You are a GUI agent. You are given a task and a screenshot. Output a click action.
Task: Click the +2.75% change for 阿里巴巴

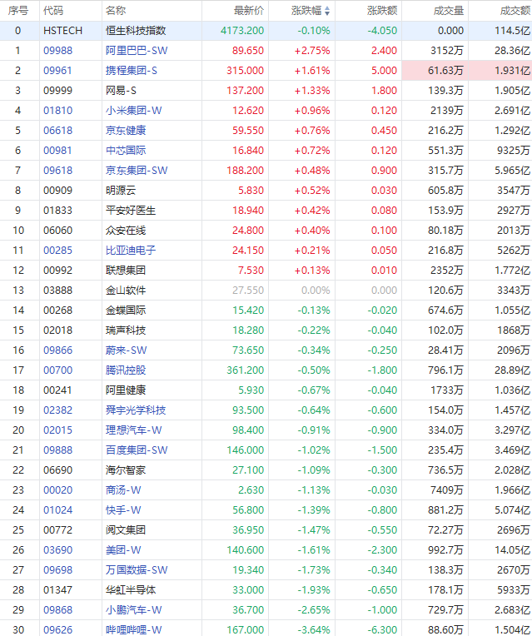click(312, 50)
